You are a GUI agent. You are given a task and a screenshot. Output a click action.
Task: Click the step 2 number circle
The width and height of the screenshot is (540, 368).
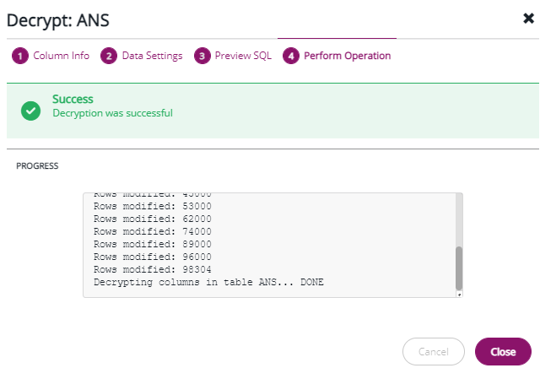tap(108, 56)
